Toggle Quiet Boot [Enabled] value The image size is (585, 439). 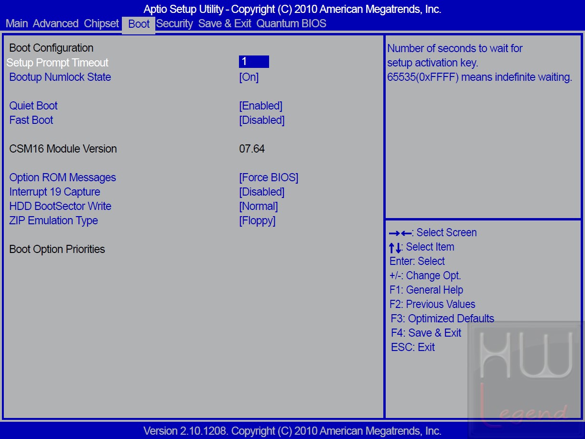click(261, 106)
